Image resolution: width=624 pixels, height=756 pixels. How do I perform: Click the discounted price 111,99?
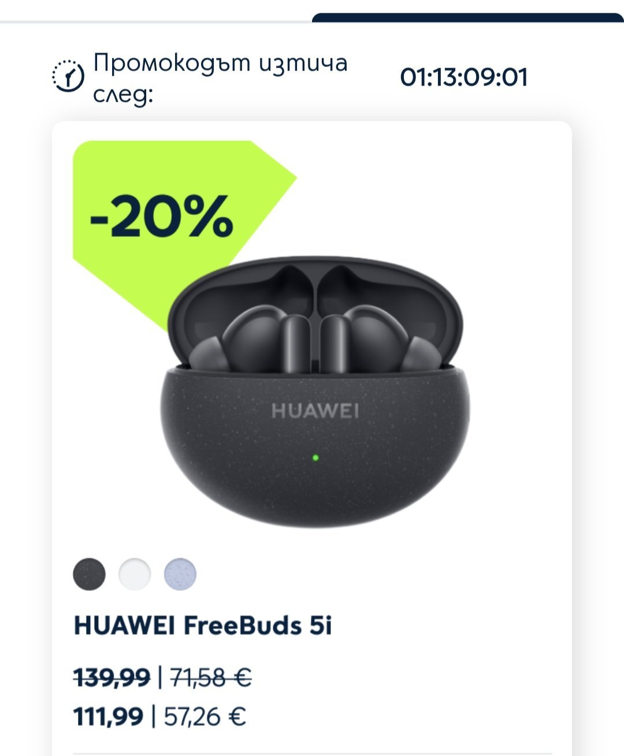click(x=108, y=717)
